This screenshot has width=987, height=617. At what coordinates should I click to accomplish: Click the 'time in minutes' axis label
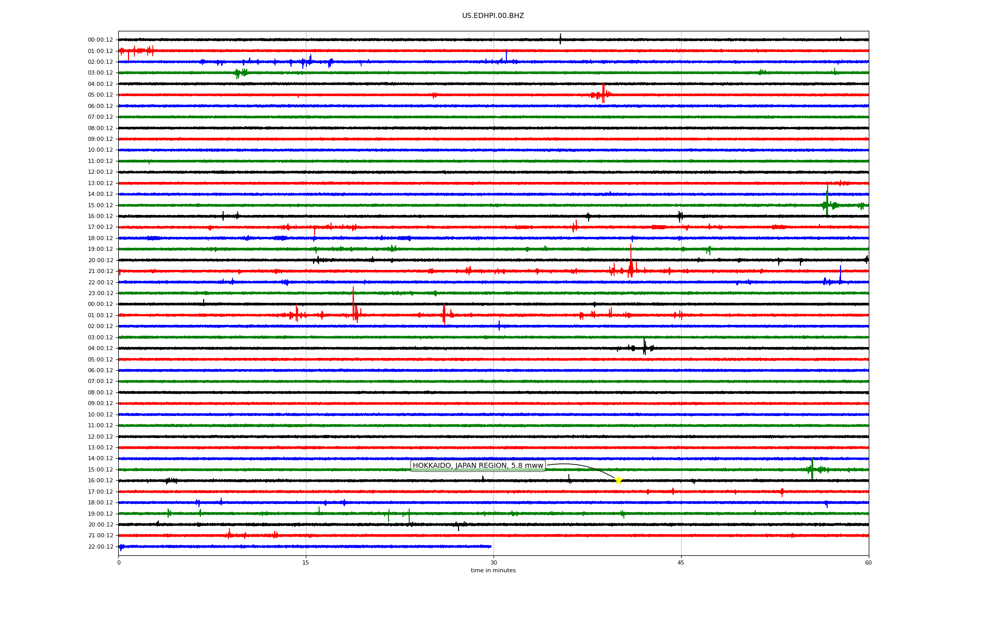click(x=493, y=571)
